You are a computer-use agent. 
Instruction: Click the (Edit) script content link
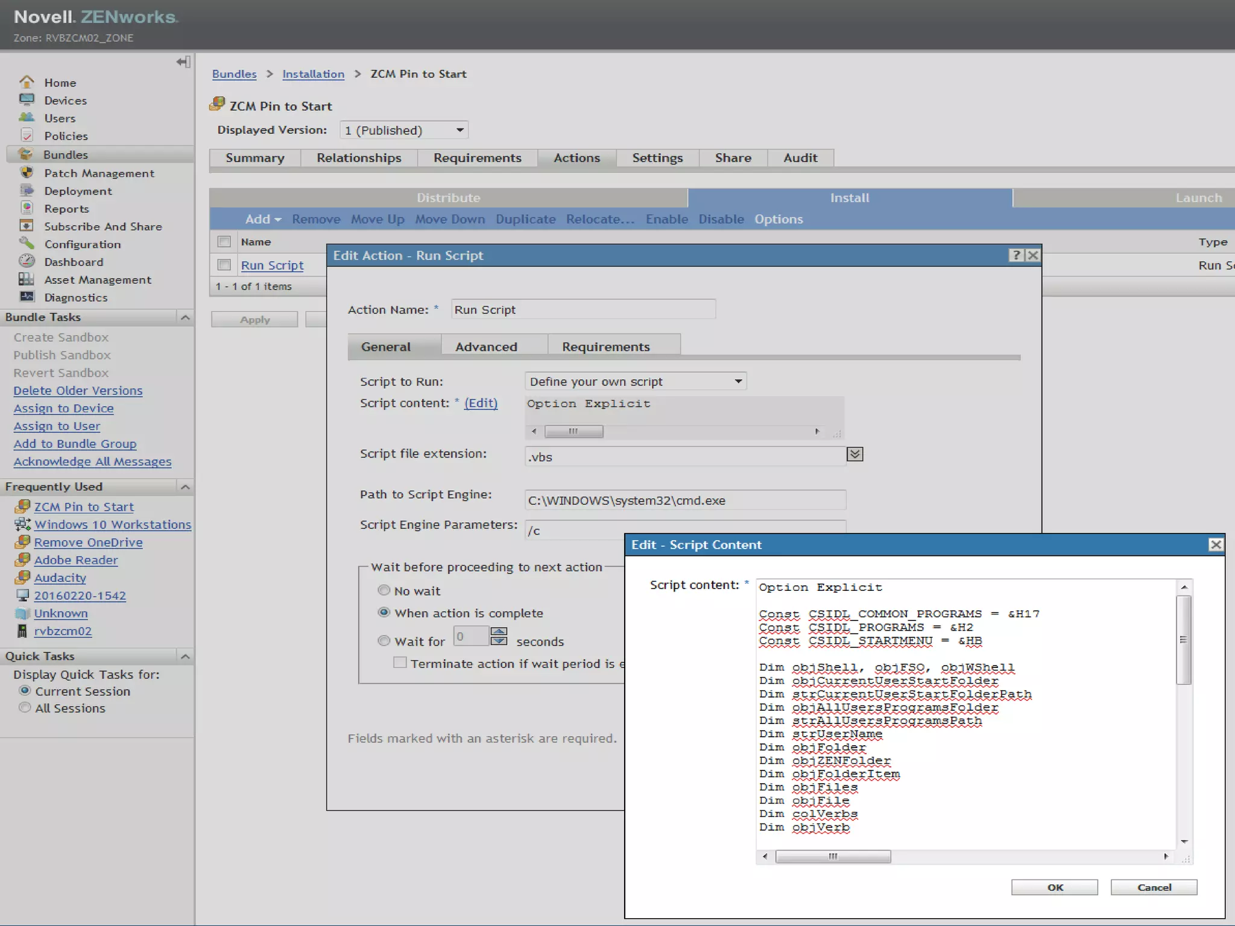[481, 403]
